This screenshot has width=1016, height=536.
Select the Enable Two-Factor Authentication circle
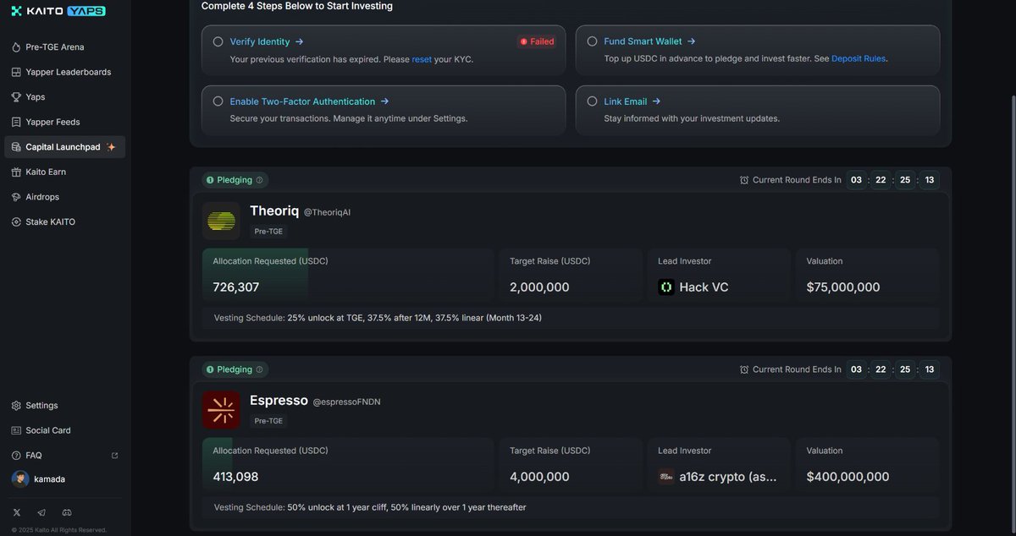pyautogui.click(x=218, y=101)
